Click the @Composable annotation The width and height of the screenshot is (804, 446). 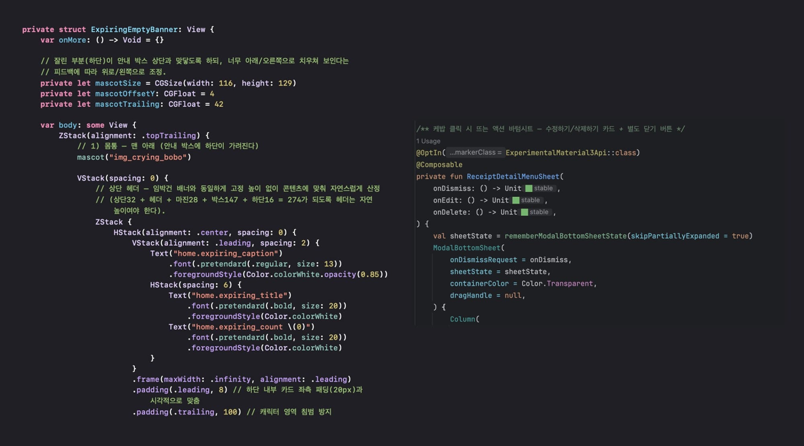439,164
